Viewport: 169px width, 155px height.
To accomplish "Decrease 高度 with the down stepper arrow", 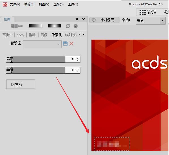I will tap(78, 71).
